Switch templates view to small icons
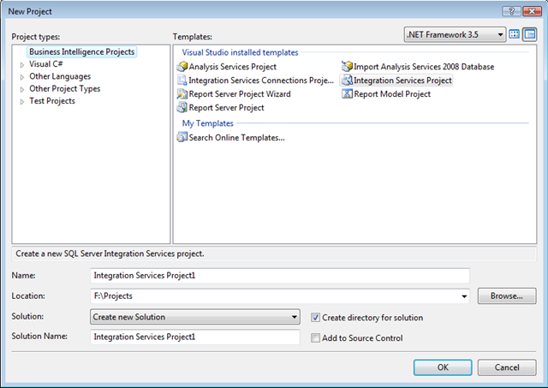548x388 pixels. [529, 34]
